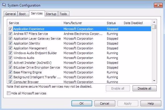Toggle the Windows Audio service checkbox

coord(10,58)
